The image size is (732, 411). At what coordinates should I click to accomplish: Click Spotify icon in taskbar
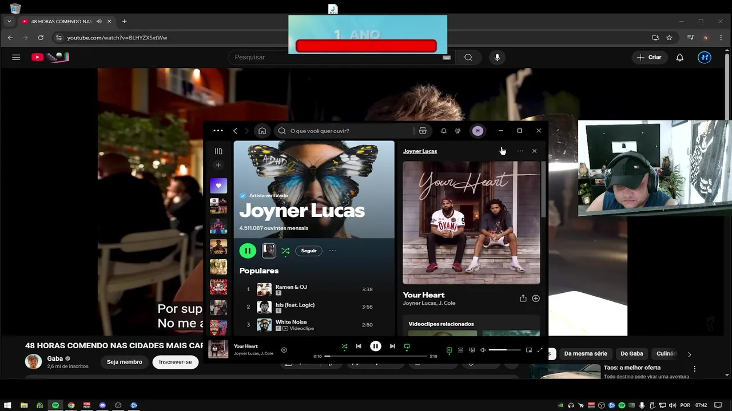[x=55, y=405]
